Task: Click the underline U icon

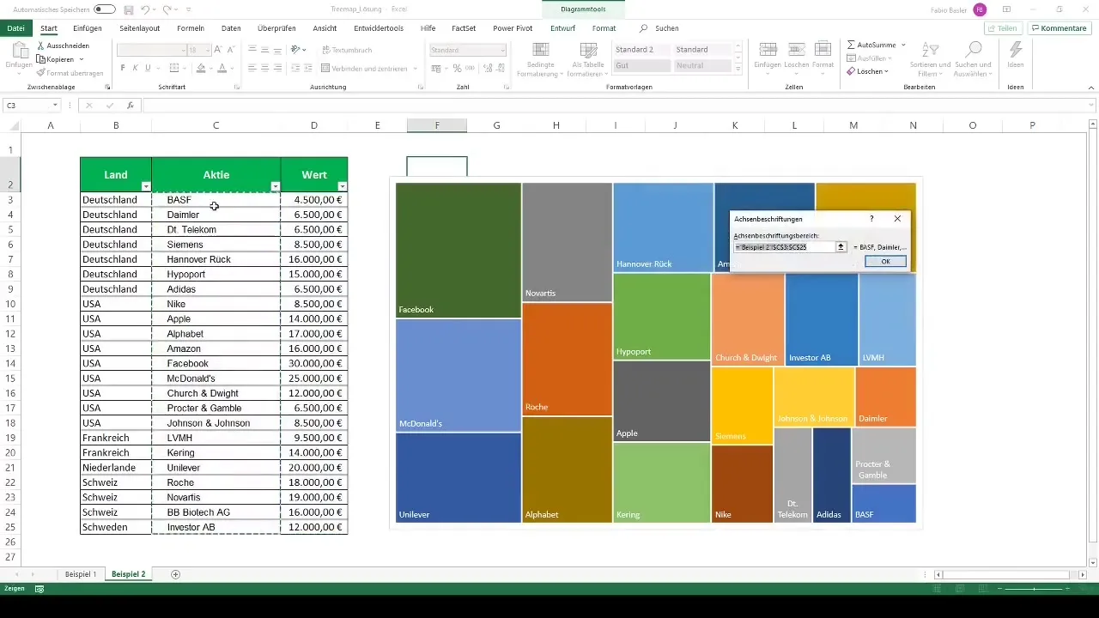Action: [149, 68]
